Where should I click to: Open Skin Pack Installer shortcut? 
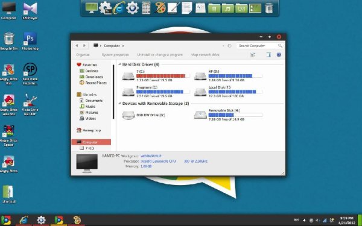click(30, 74)
